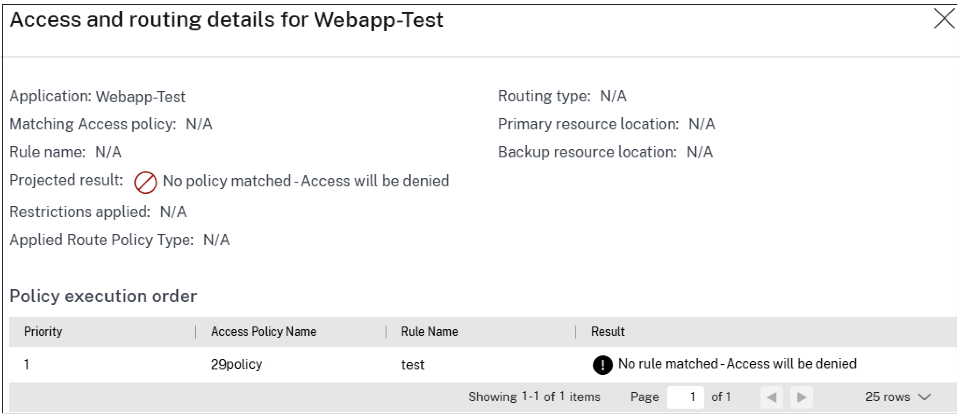Open the 25 rows dropdown
Screen dimensions: 960x418
tap(897, 397)
